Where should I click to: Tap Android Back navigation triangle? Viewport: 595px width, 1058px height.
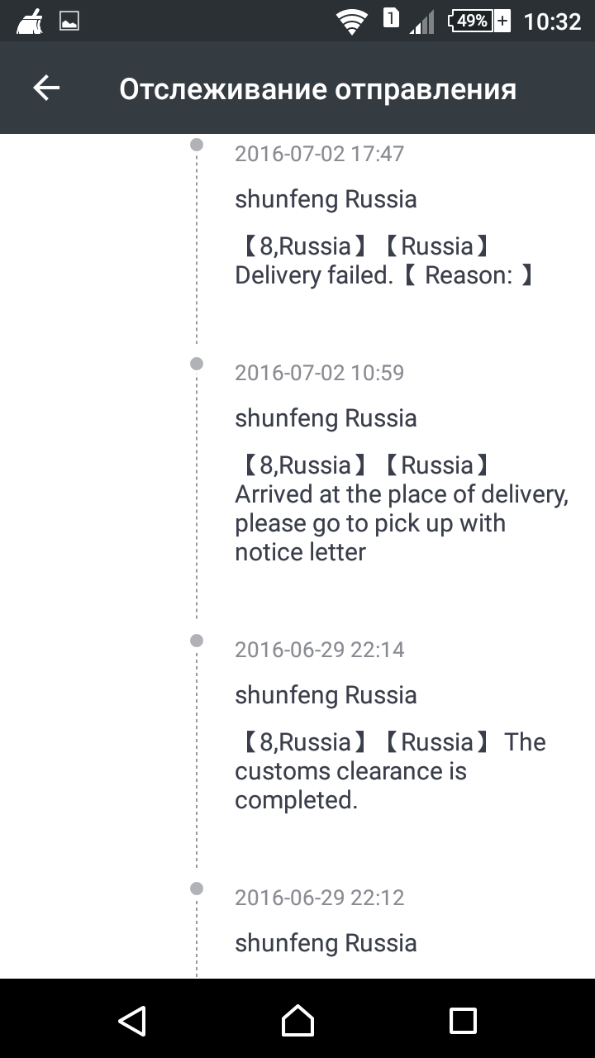132,1020
